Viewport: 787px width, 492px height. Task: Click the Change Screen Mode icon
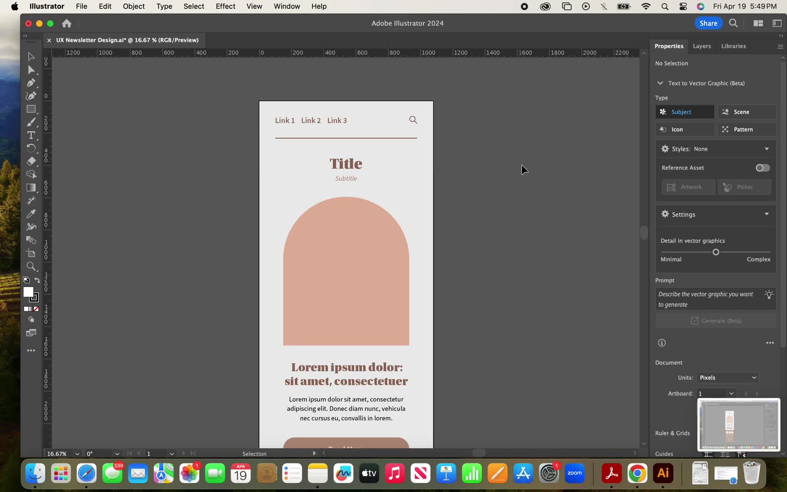tap(31, 333)
